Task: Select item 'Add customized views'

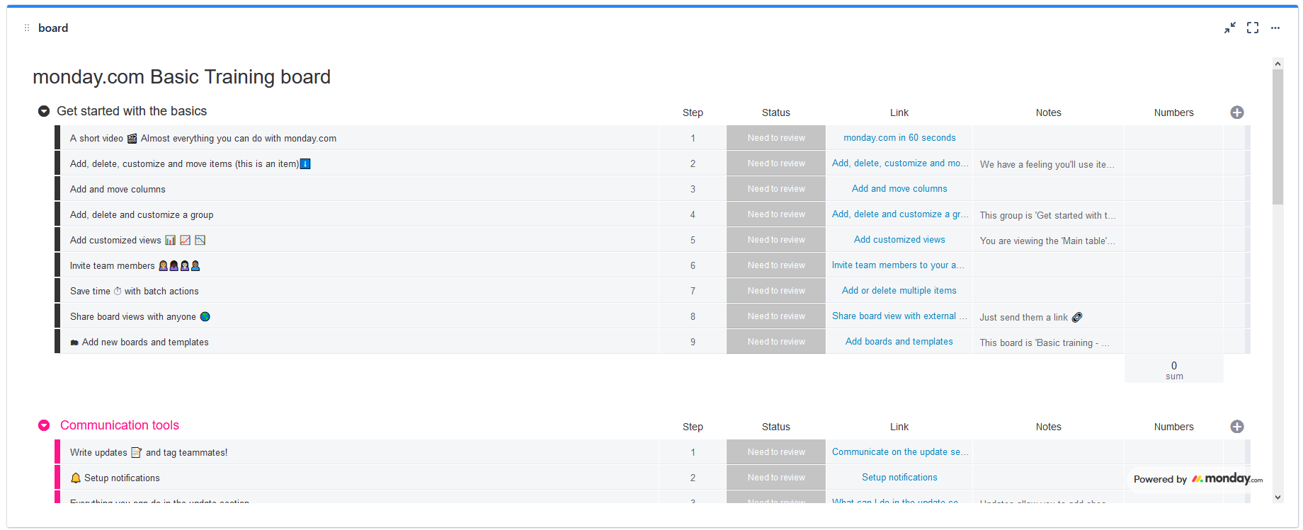Action: click(137, 241)
